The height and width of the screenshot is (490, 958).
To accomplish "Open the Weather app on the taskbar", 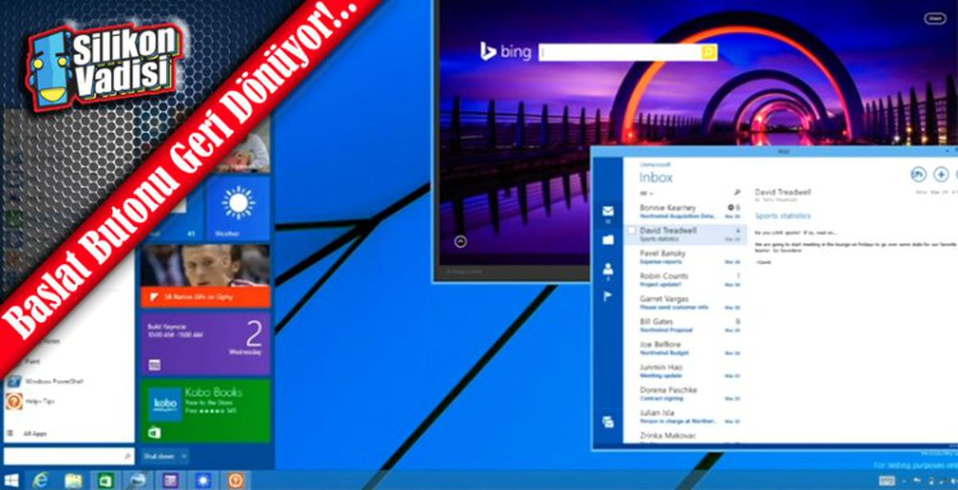I will [x=202, y=480].
